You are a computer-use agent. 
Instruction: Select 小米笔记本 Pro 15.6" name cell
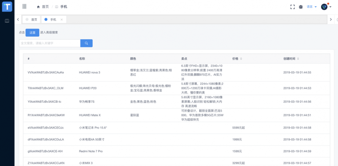pos(93,128)
